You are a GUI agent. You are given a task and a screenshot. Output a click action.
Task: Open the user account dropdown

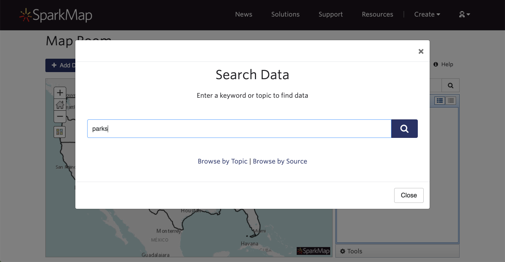point(464,14)
